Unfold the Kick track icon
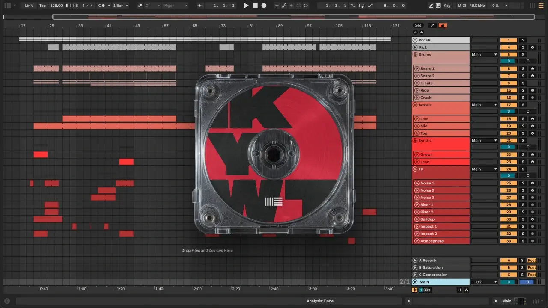Viewport: 548px width, 308px height. click(415, 47)
